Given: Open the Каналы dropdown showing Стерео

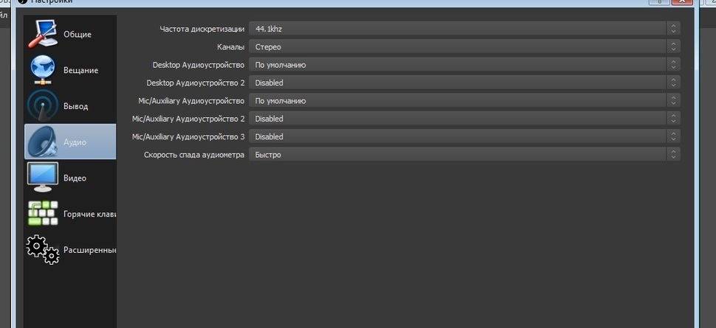Looking at the screenshot, I should click(464, 46).
